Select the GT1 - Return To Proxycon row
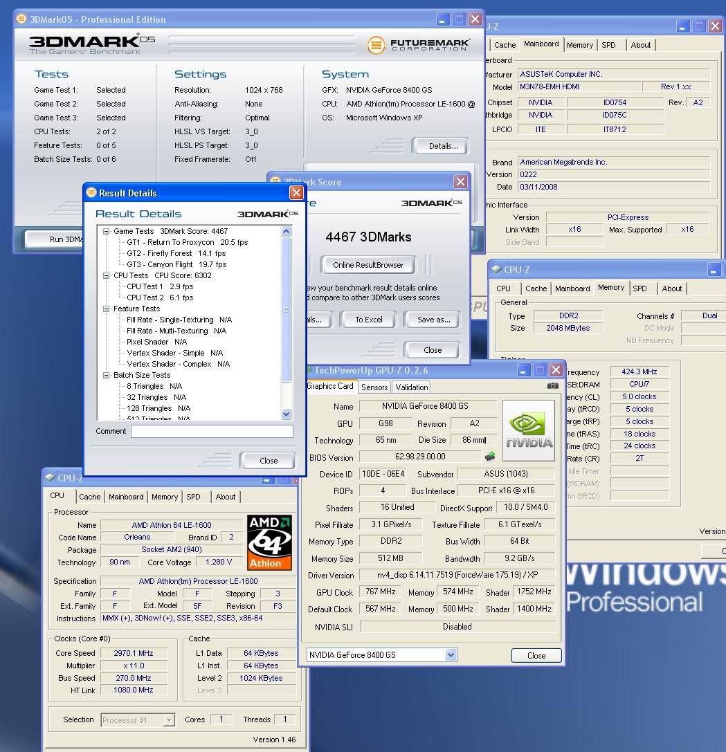This screenshot has height=752, width=726. 187,242
